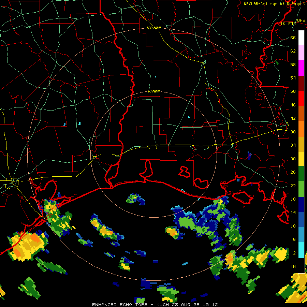
Task: Click the TOPS legend title
Action: pyautogui.click(x=300, y=20)
